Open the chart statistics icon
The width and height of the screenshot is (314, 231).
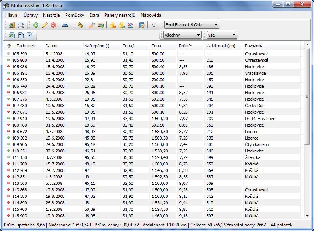pos(130,26)
